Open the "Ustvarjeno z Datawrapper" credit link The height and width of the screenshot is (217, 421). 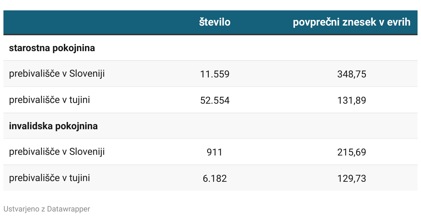click(47, 209)
